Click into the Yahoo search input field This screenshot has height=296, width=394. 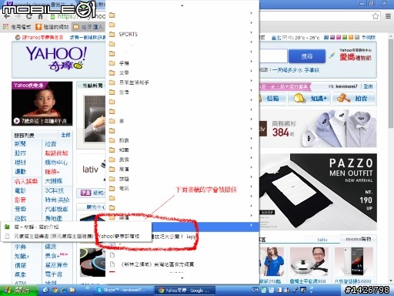tap(273, 56)
